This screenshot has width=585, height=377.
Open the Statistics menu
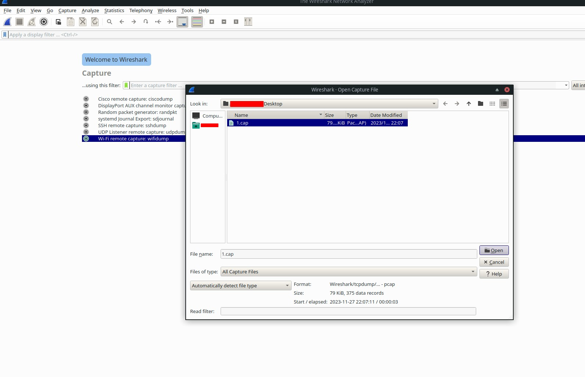pyautogui.click(x=114, y=11)
